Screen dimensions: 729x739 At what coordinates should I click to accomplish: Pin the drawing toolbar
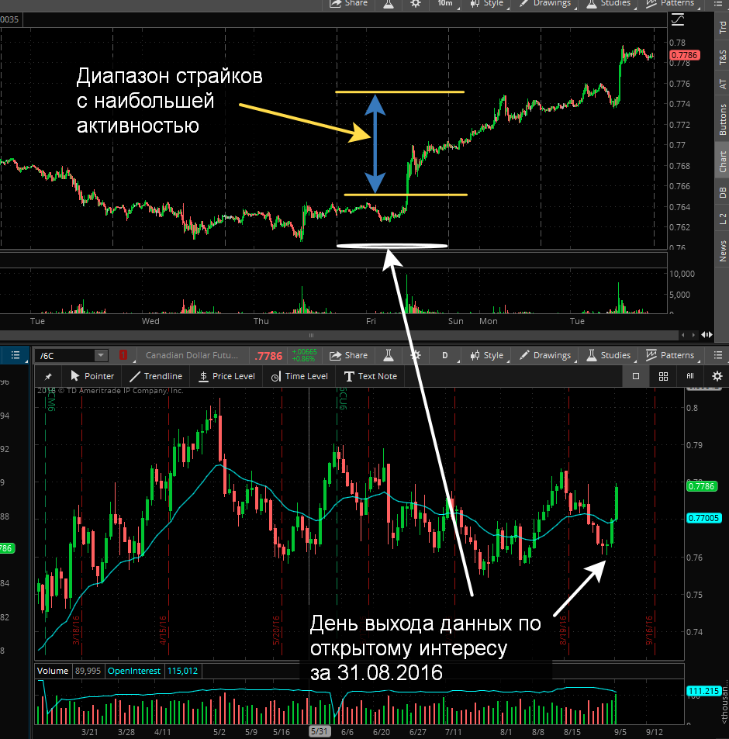[x=48, y=376]
